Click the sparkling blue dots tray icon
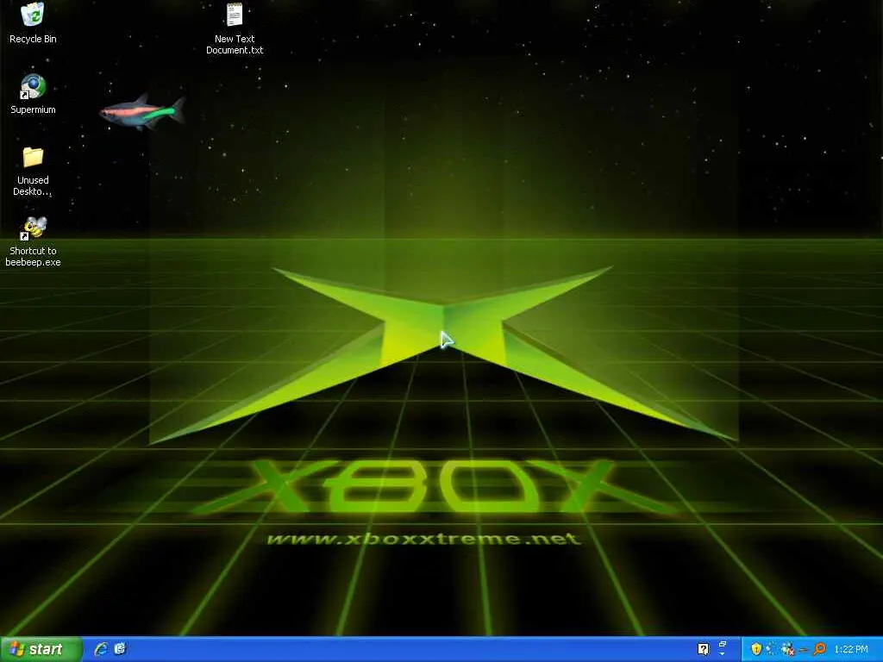 click(x=770, y=649)
